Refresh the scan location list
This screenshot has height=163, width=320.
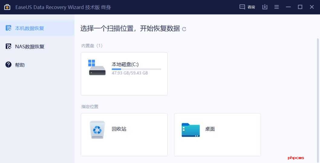(x=184, y=29)
